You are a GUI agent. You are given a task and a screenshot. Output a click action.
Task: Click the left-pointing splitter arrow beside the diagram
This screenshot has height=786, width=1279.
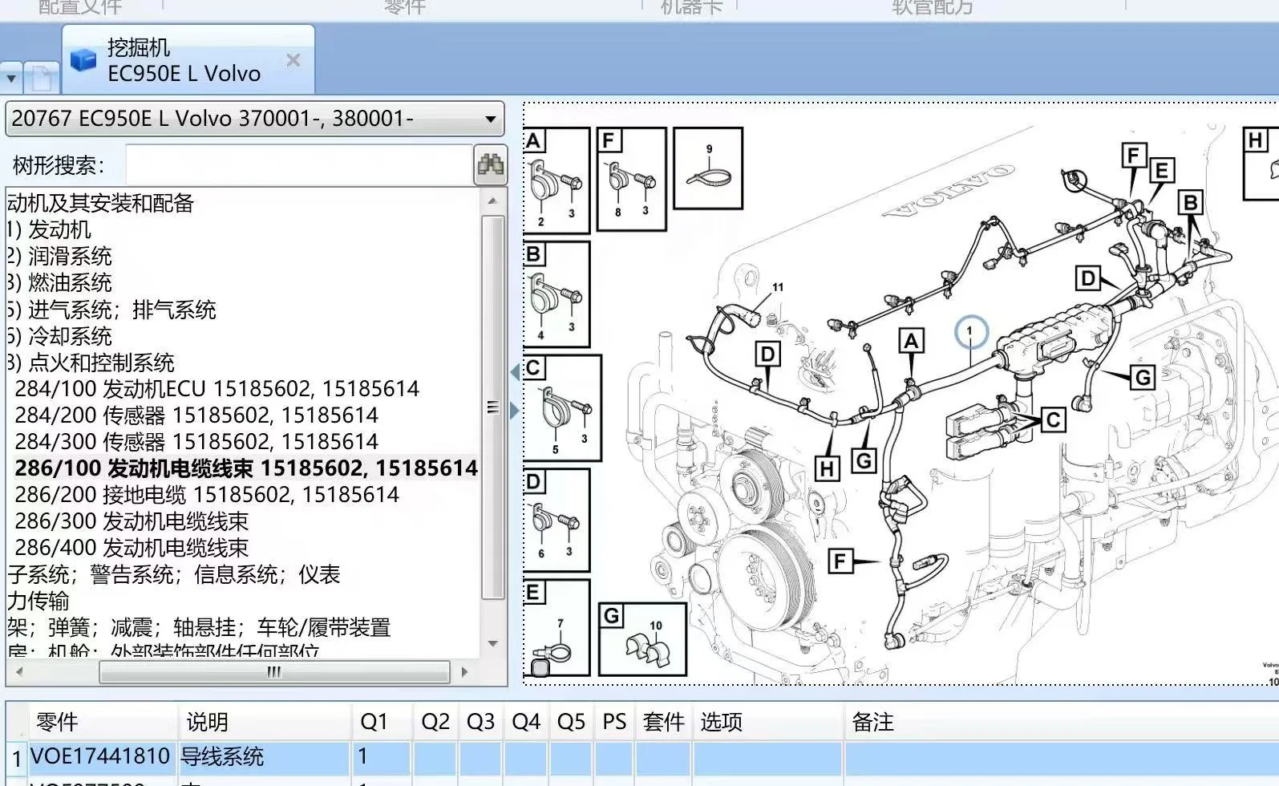point(515,372)
